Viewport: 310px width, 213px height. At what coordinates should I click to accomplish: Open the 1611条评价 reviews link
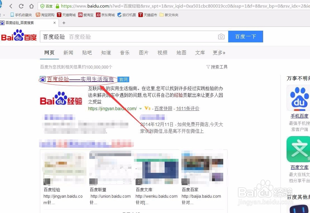(188, 108)
